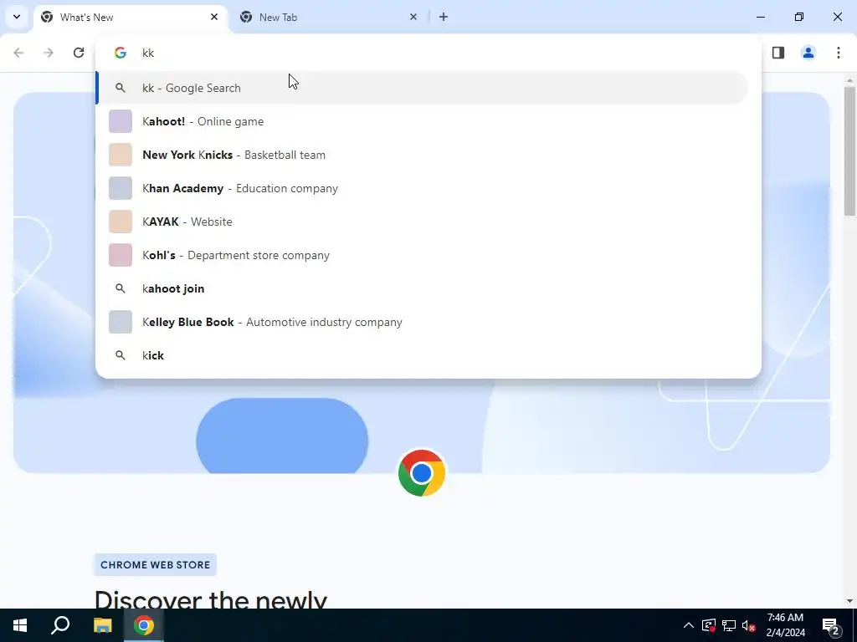Click the Kelley Blue Book suggestion thumbnail
This screenshot has height=642, width=857.
coord(121,322)
